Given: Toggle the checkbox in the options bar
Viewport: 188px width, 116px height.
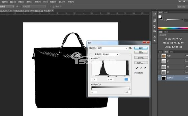Looking at the screenshot, I should coord(50,6).
